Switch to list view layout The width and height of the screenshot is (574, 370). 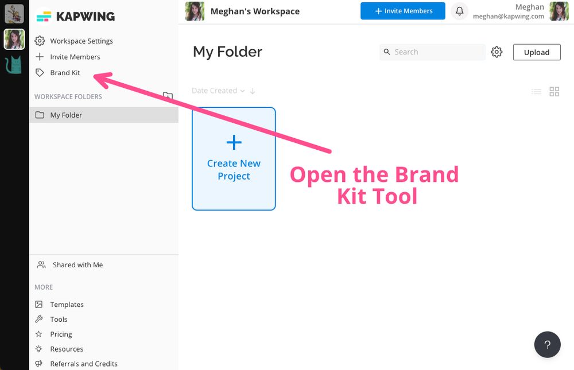(536, 91)
